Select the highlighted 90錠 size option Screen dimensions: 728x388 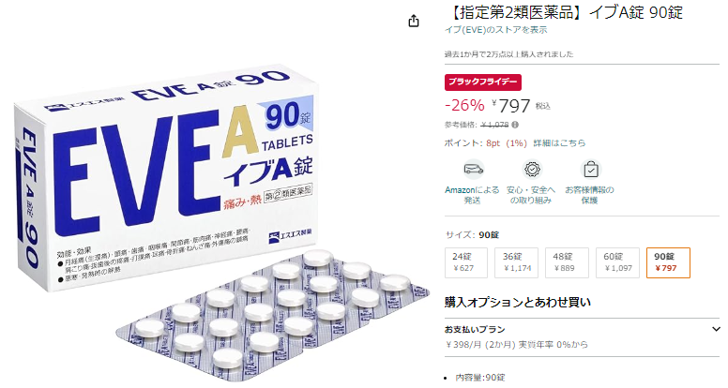[x=668, y=262]
